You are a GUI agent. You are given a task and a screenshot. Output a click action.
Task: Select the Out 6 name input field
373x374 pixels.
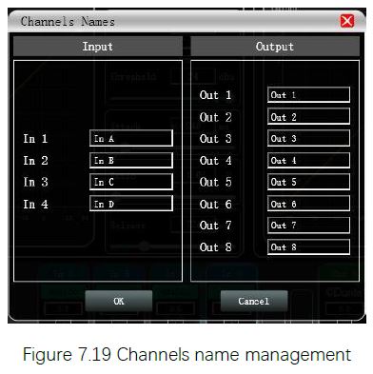tap(308, 204)
